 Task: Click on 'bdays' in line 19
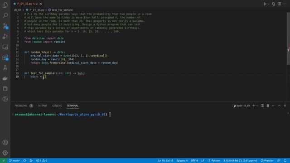pos(34,77)
